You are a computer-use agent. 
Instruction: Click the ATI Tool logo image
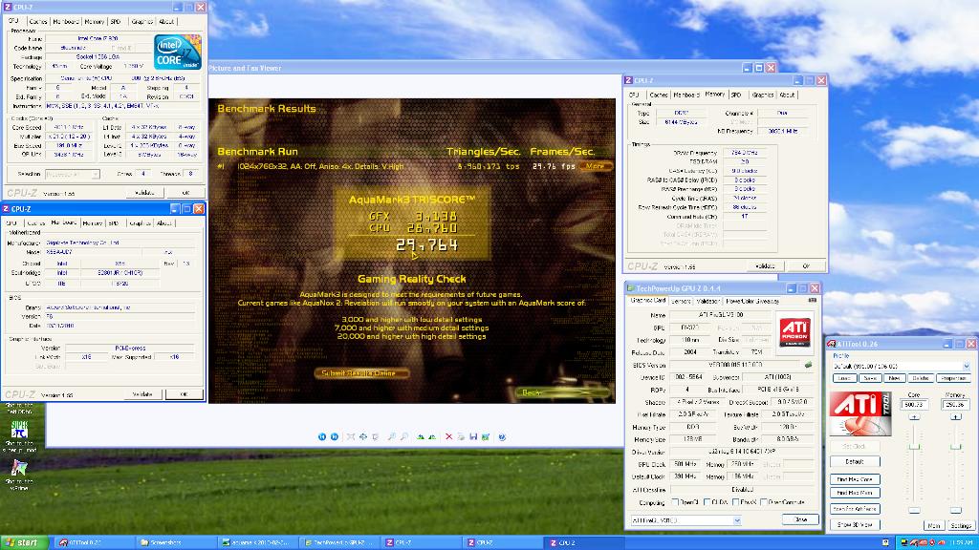click(x=860, y=413)
